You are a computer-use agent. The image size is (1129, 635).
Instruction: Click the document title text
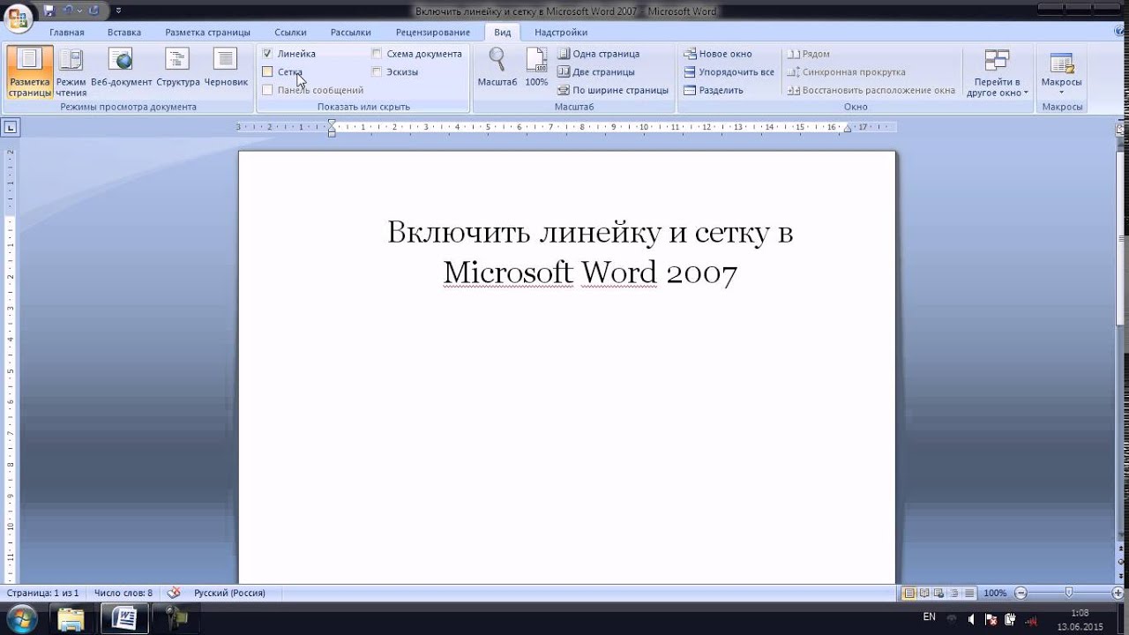pos(590,252)
